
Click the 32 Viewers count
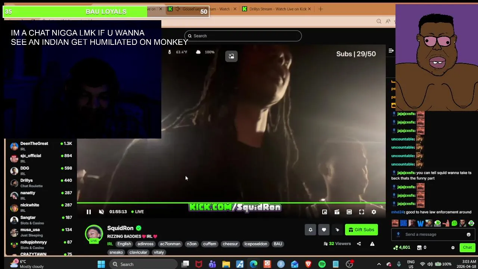point(338,244)
